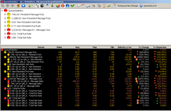Viewport: 171px width, 111px height.
Task: Expand Total Put Rate tree node
Action: coord(5,34)
